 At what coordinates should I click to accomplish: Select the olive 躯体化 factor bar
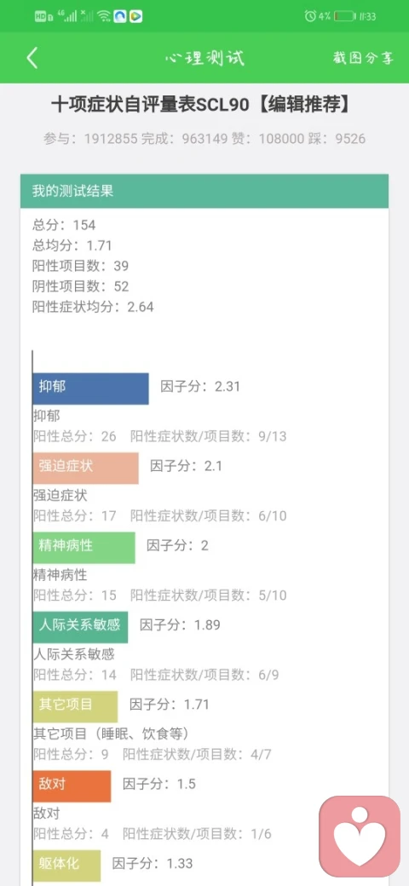pos(66,865)
